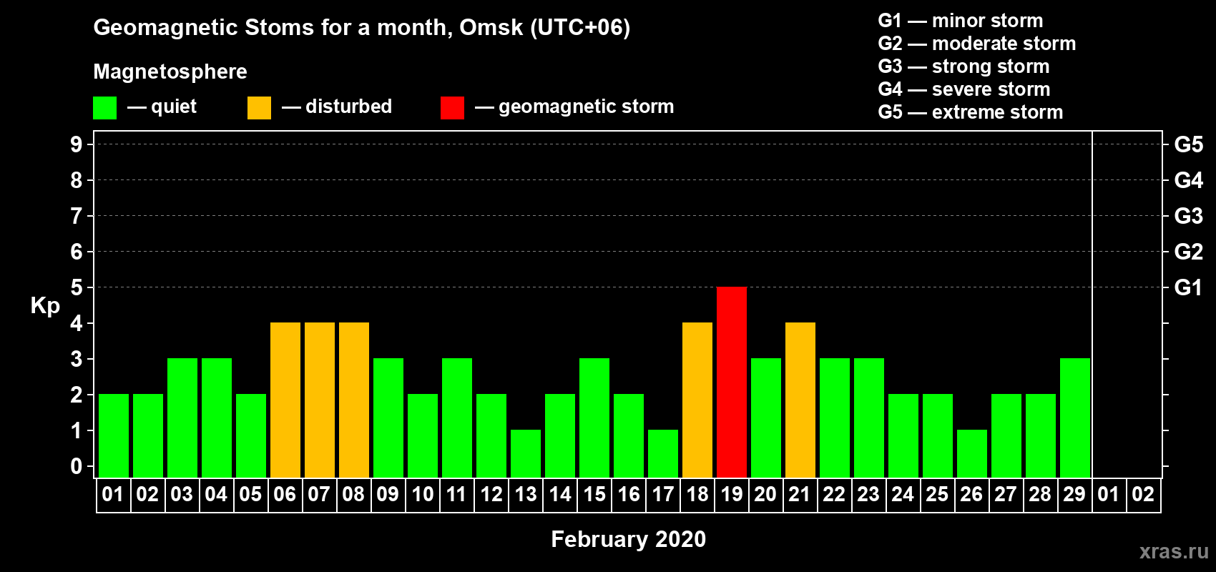Image resolution: width=1216 pixels, height=572 pixels.
Task: Select the short green bar for day 26
Action: [972, 453]
